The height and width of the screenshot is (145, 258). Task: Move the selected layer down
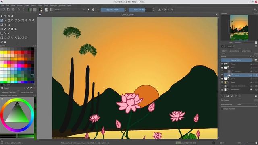click(232, 96)
